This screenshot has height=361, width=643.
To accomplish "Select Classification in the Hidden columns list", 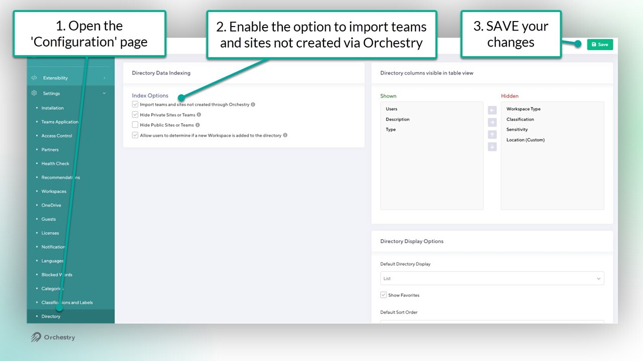I will click(520, 119).
